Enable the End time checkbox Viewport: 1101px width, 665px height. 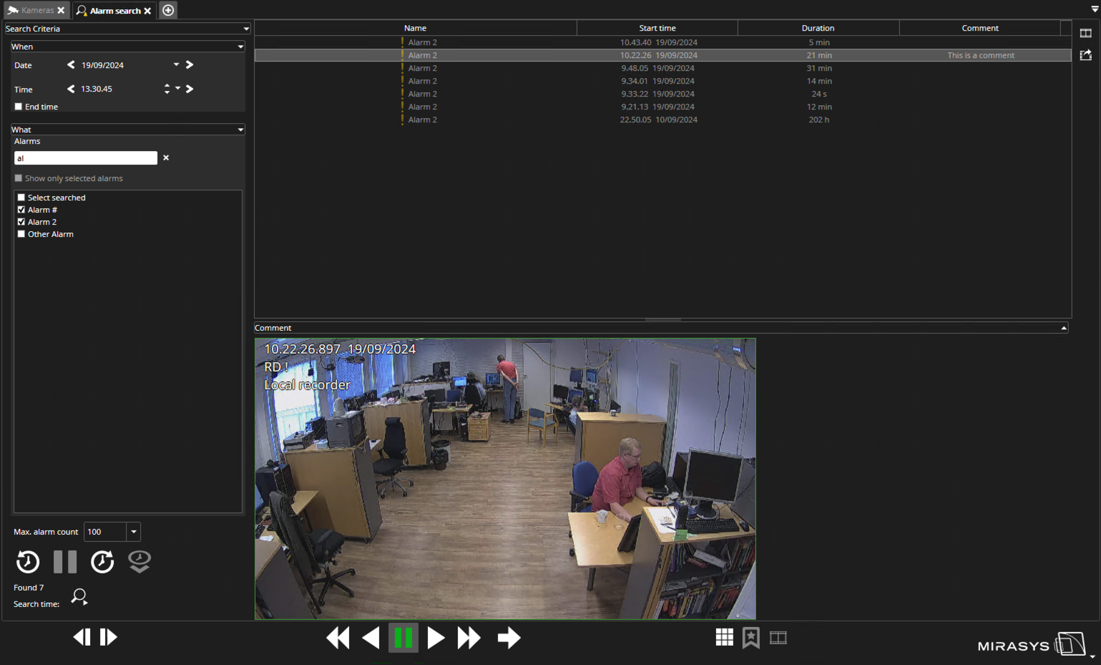click(19, 107)
